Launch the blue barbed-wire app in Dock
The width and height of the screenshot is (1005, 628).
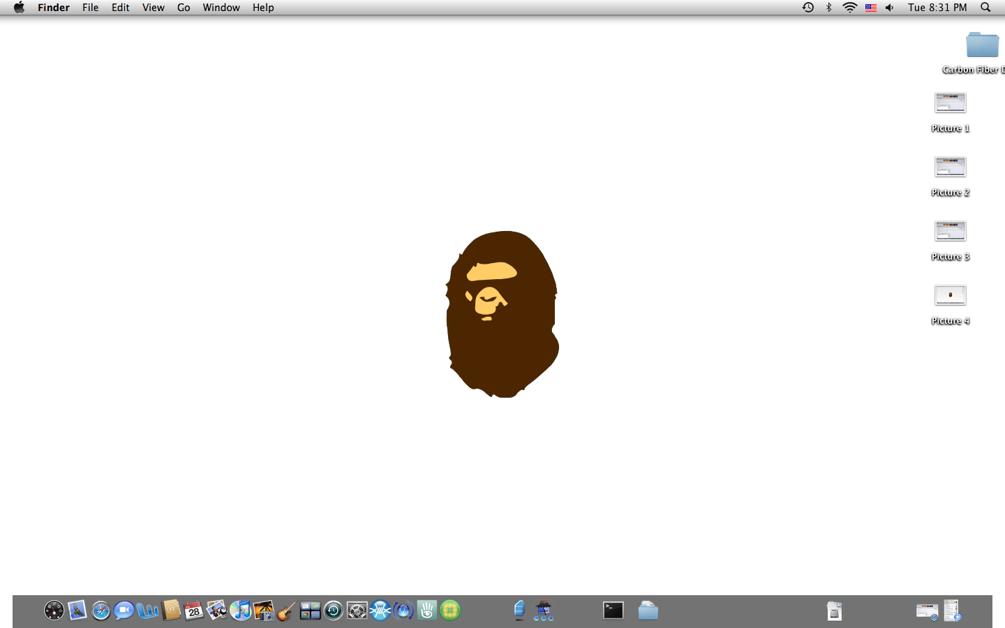click(x=380, y=611)
